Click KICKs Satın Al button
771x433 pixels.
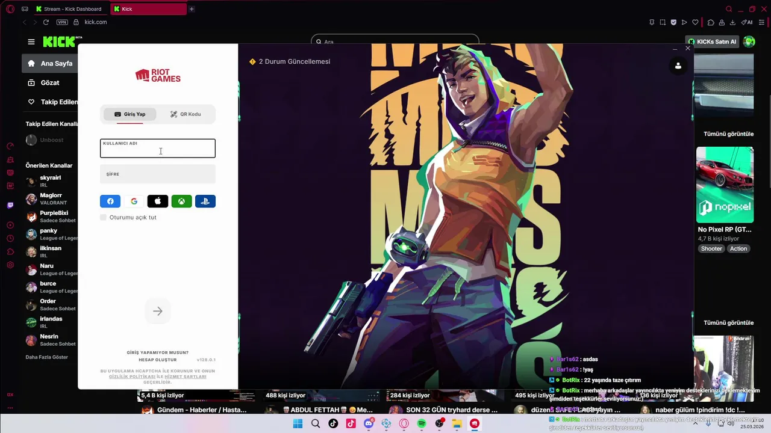click(713, 41)
